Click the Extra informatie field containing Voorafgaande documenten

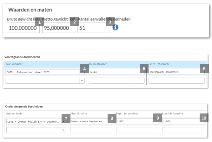pos(176,72)
